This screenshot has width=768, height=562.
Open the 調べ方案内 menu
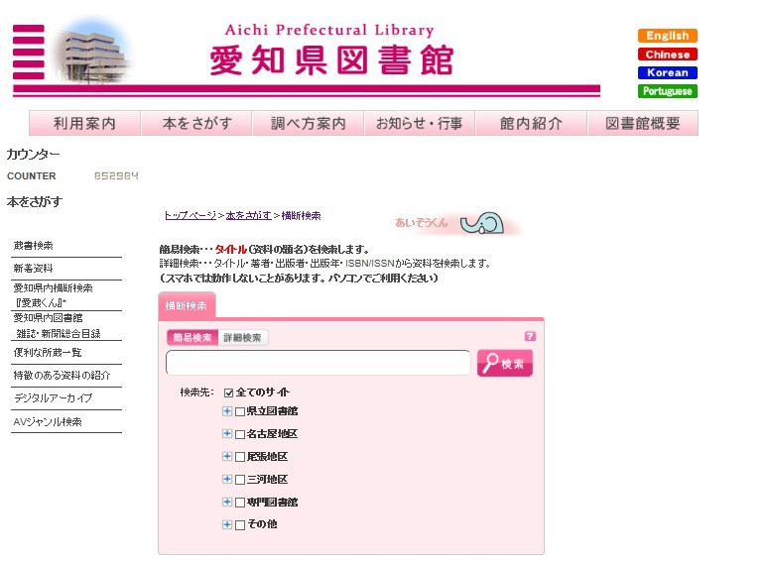tap(308, 123)
